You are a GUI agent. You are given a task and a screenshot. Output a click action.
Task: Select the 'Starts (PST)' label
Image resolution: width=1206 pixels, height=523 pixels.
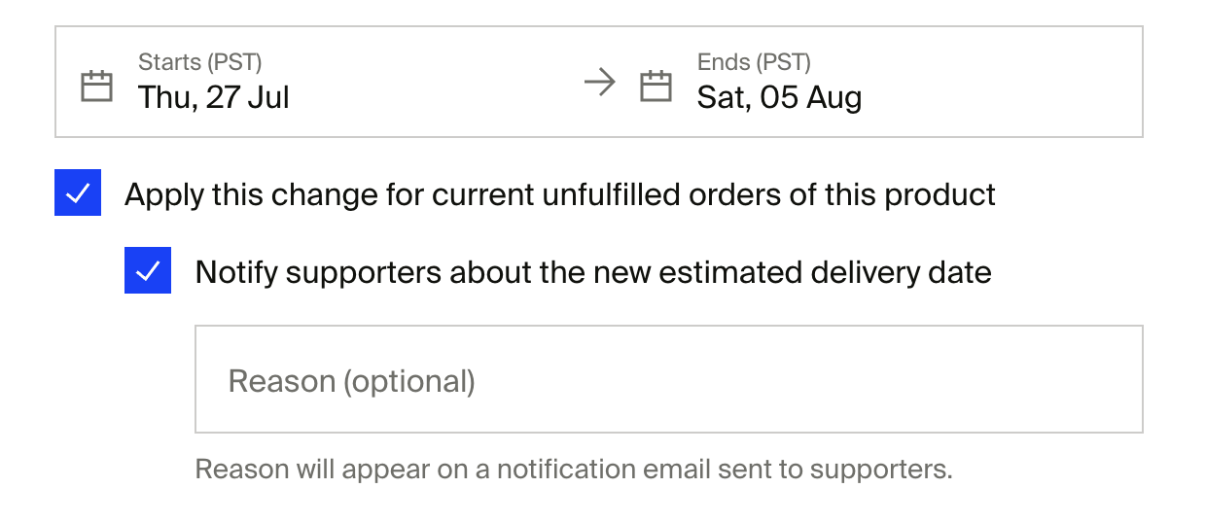[x=200, y=62]
